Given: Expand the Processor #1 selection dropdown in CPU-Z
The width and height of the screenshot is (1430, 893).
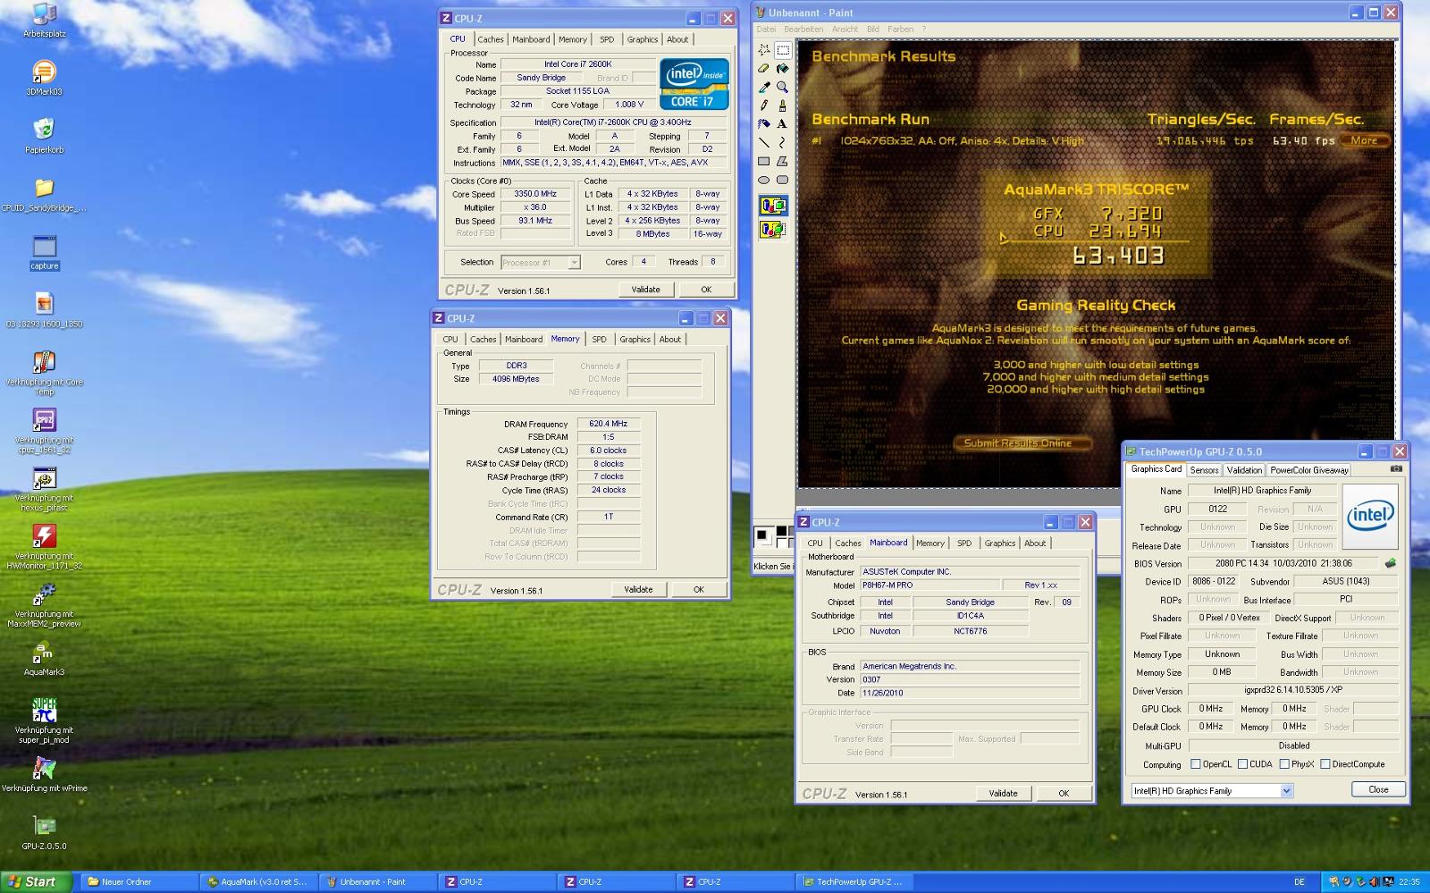Looking at the screenshot, I should tap(574, 262).
